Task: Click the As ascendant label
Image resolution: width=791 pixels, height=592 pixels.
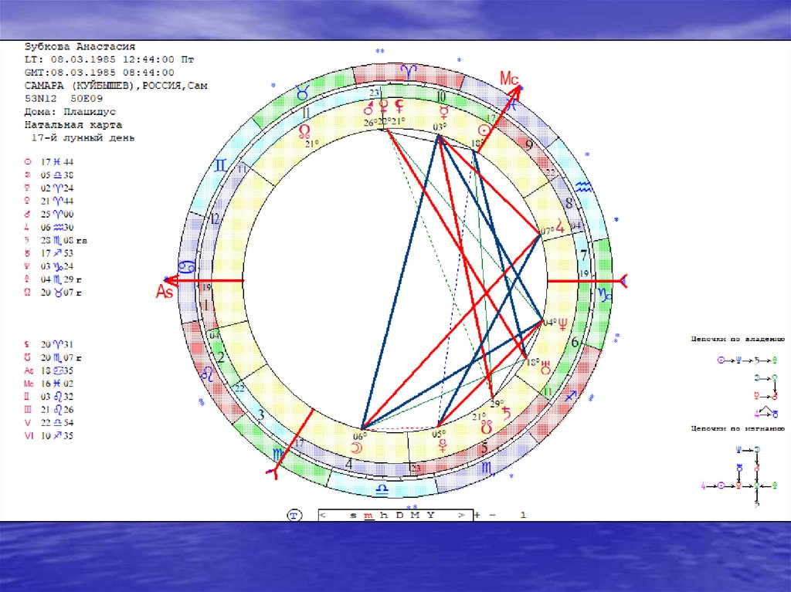Action: 165,291
